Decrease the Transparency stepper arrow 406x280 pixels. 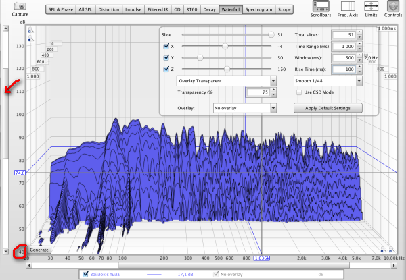(x=273, y=94)
